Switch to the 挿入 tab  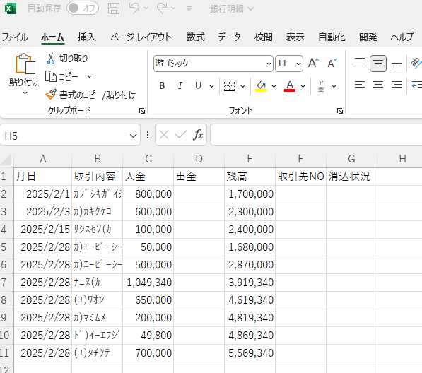(x=87, y=37)
